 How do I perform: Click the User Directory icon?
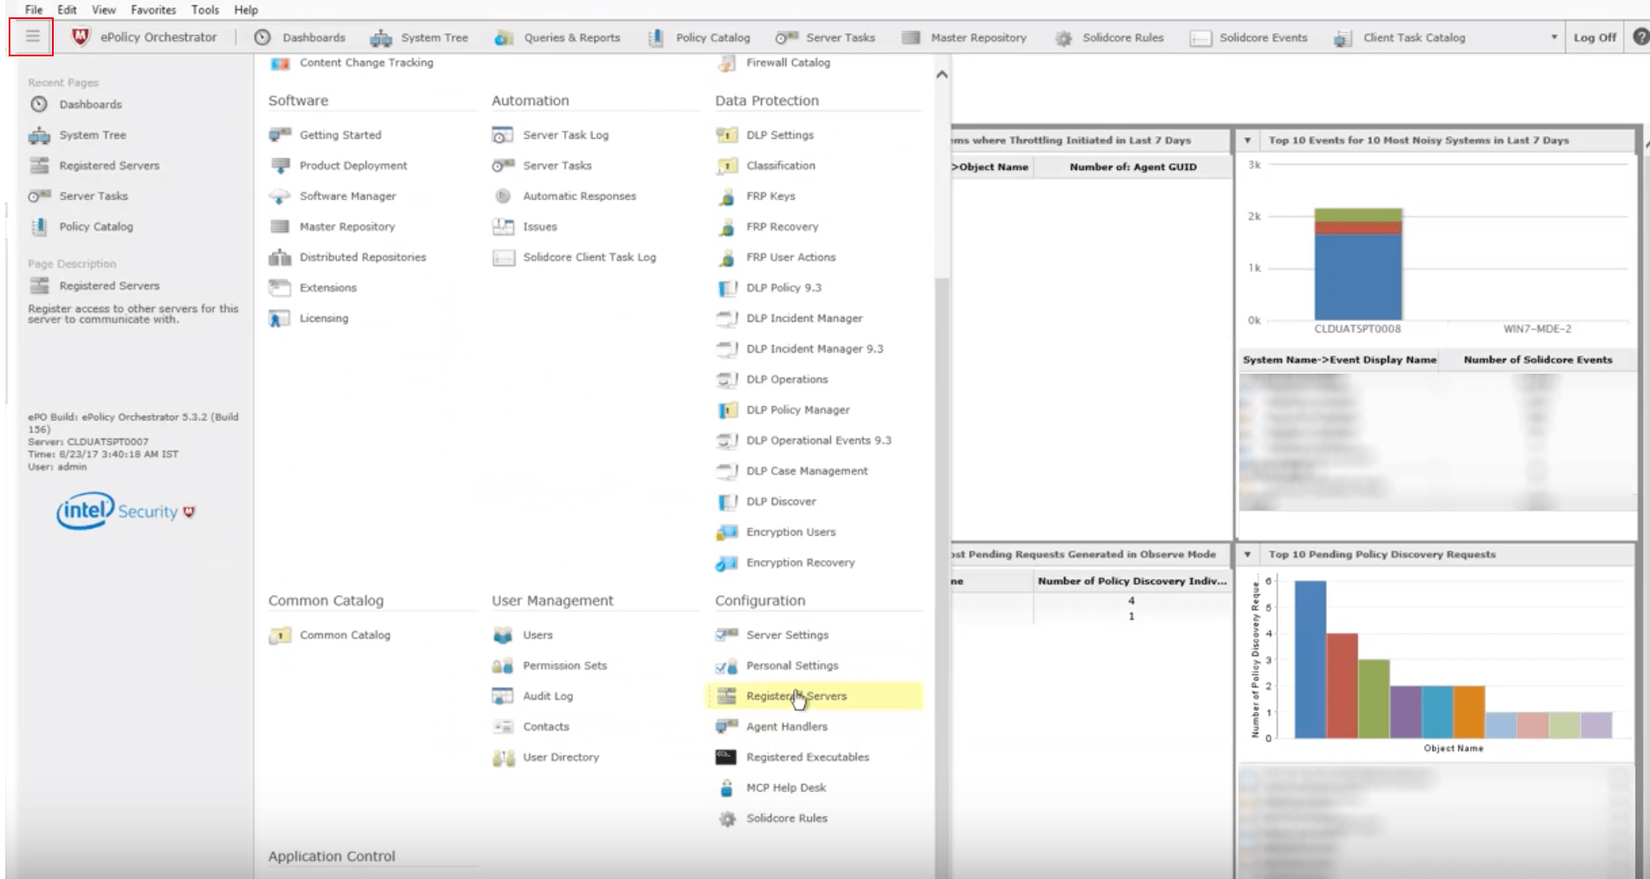click(503, 757)
